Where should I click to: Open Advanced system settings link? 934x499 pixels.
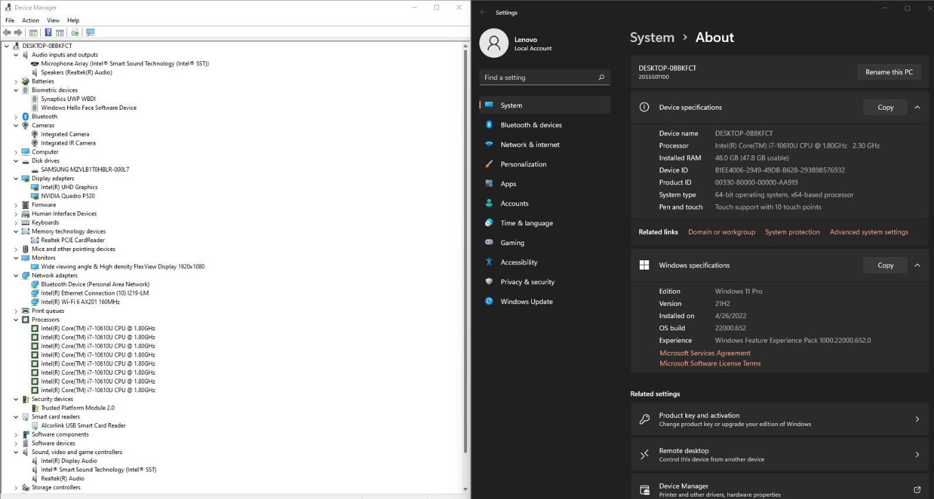(x=869, y=232)
